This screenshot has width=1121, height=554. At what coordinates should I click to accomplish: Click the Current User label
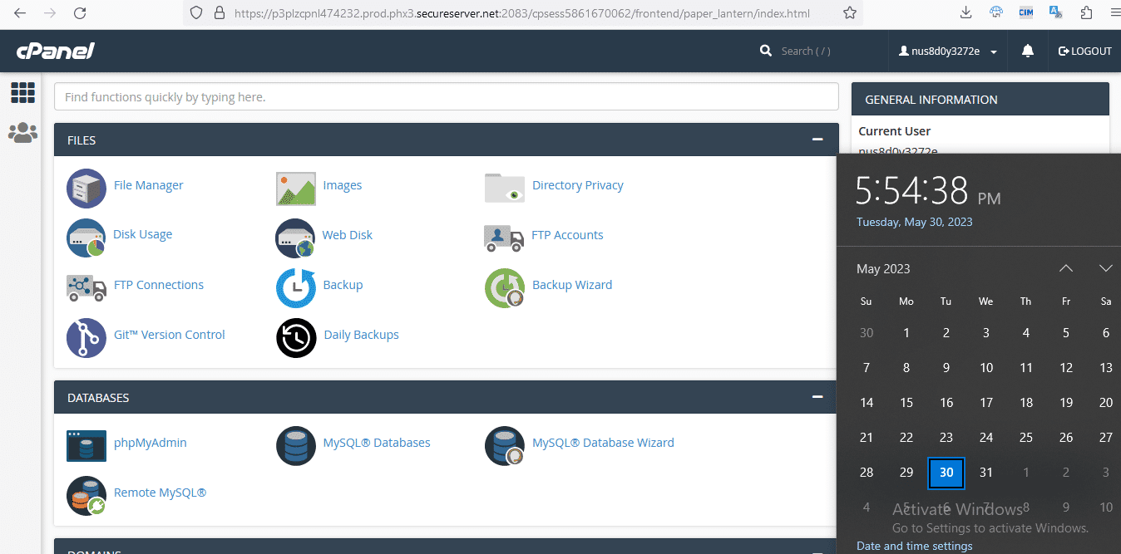[x=895, y=131]
